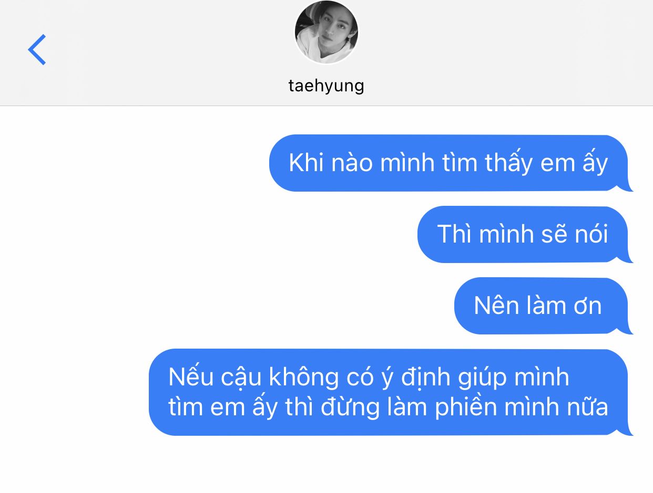Click the tail of the "Khi nào mình" bubble

[x=628, y=186]
